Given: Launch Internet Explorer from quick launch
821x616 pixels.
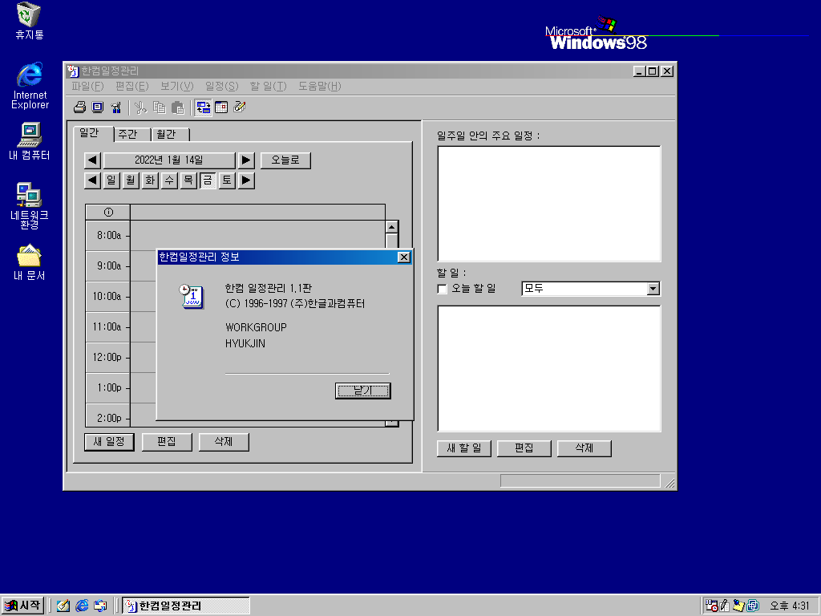Looking at the screenshot, I should 82,606.
